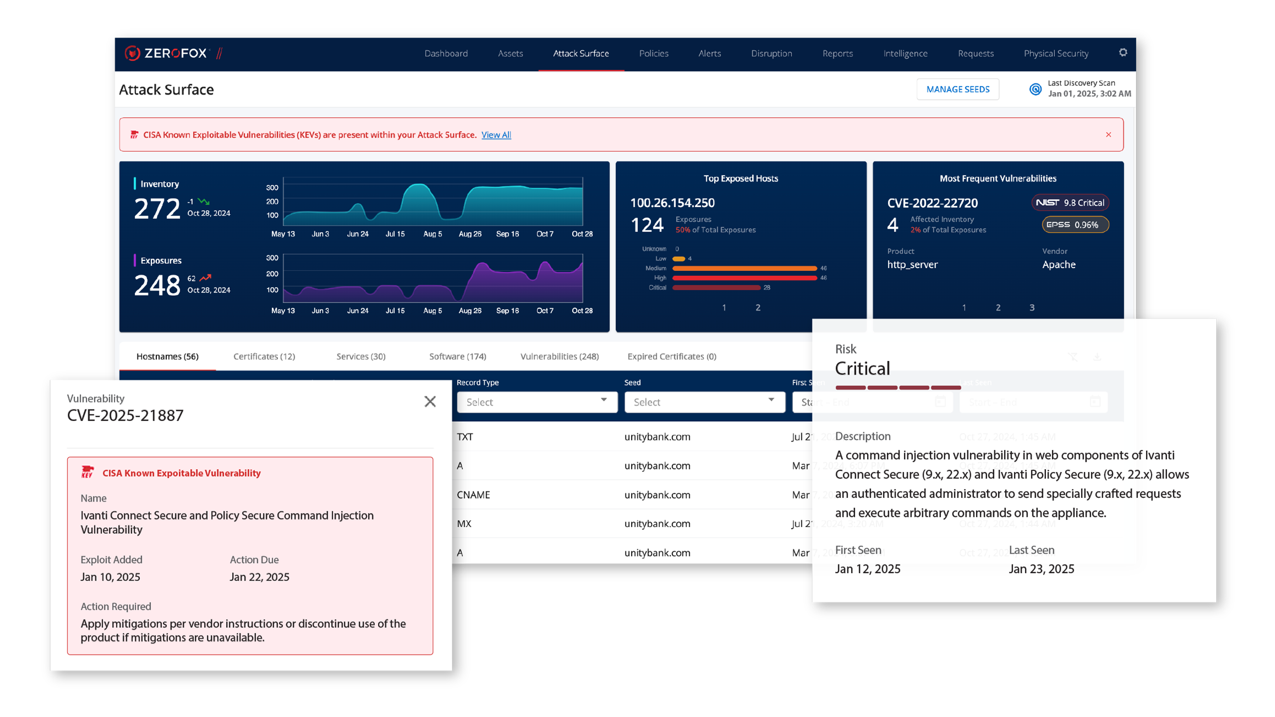The height and width of the screenshot is (717, 1275).
Task: Expand the Seed dropdown
Action: pyautogui.click(x=704, y=402)
